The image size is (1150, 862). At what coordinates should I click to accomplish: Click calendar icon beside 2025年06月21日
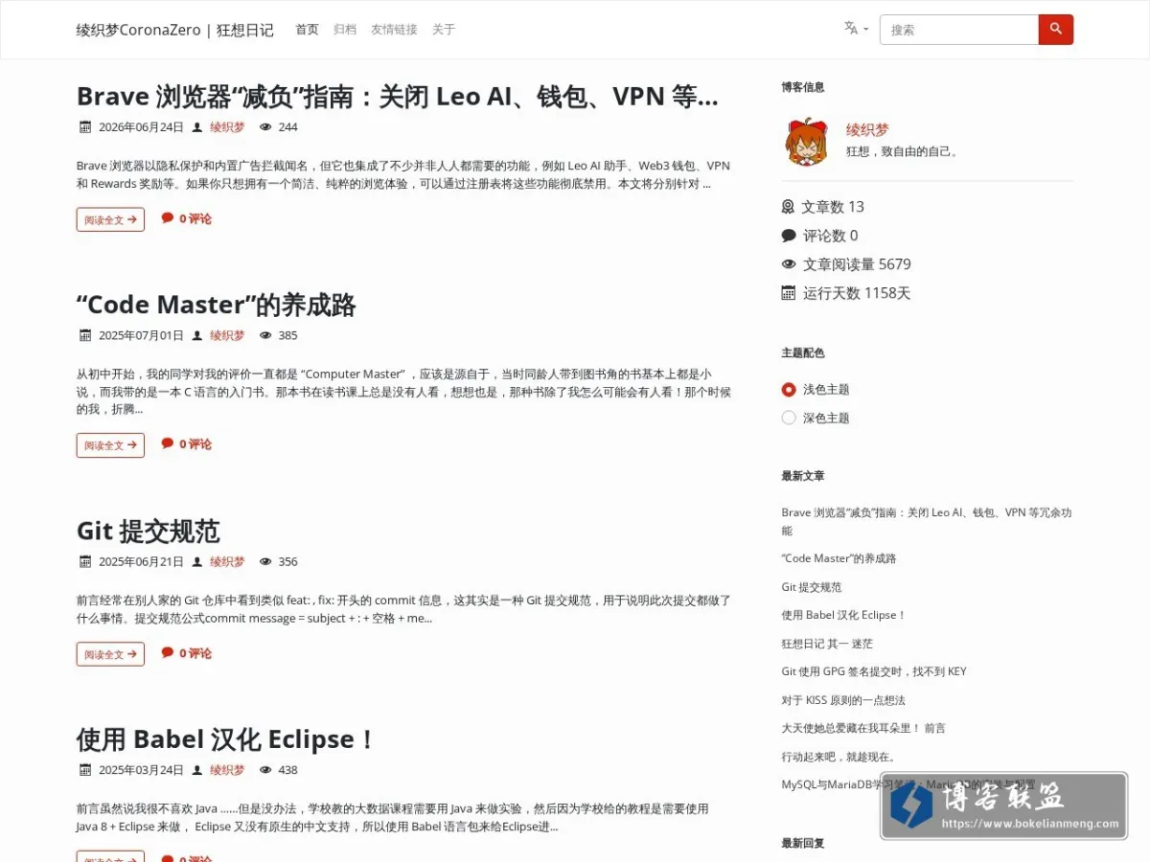[84, 561]
